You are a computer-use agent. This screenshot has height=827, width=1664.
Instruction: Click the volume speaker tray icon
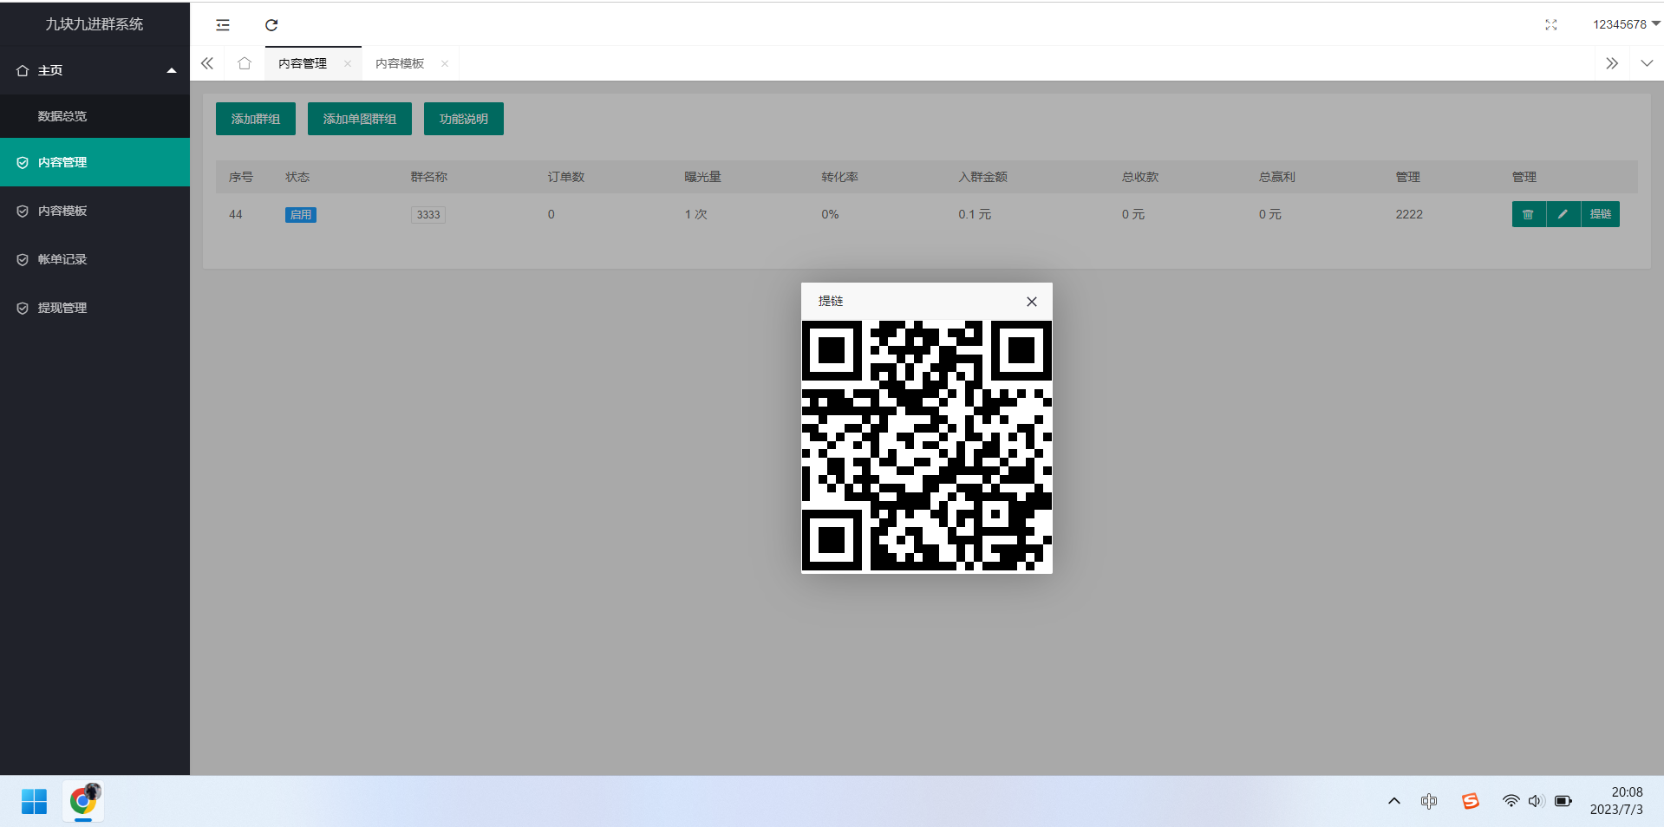[1536, 801]
